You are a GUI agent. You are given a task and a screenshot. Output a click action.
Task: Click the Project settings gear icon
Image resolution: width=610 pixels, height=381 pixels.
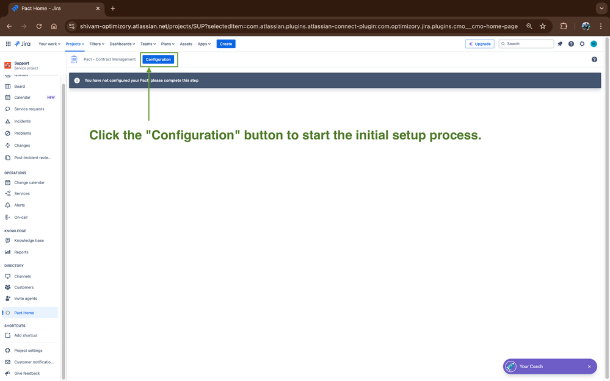pos(7,351)
